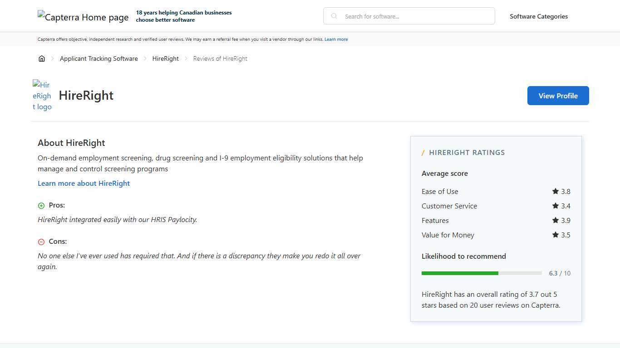Click the home icon in breadcrumb
The image size is (620, 348).
pos(42,58)
